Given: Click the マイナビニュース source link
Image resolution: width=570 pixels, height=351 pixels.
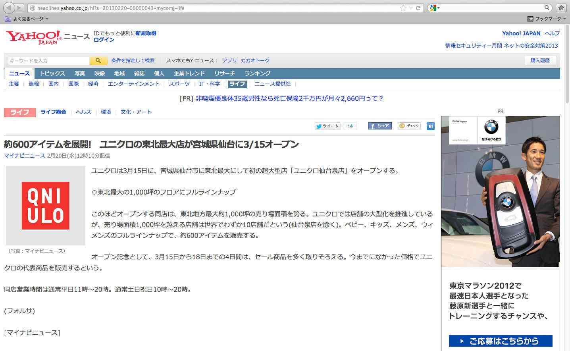Looking at the screenshot, I should (x=25, y=156).
